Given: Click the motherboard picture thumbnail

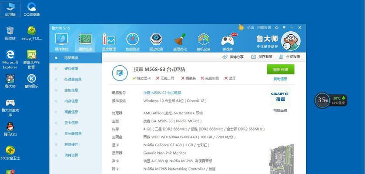Looking at the screenshot, I should 282,159.
